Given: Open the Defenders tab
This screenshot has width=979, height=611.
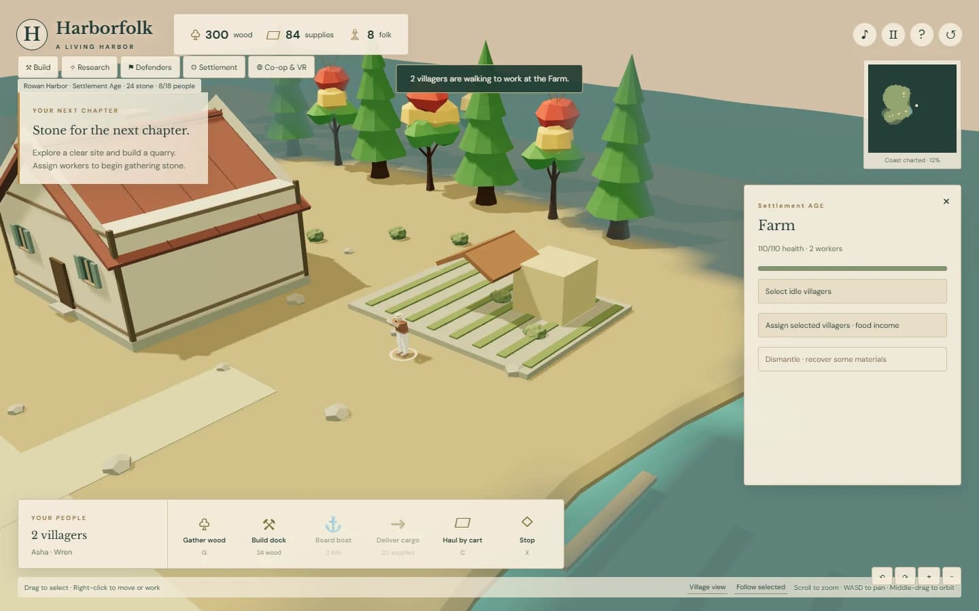Looking at the screenshot, I should click(x=150, y=67).
